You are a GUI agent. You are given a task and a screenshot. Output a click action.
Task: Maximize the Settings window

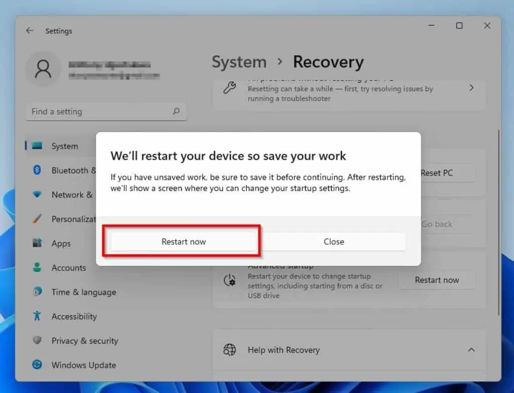tap(459, 26)
